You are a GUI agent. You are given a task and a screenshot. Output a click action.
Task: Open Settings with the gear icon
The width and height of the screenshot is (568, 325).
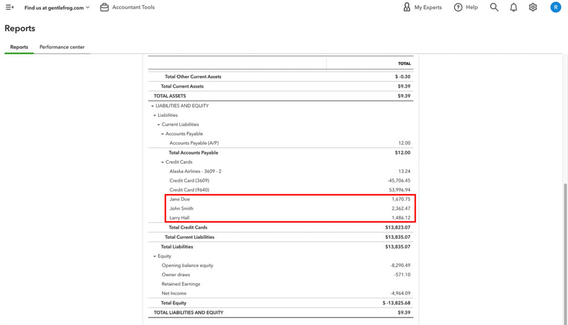[x=532, y=7]
